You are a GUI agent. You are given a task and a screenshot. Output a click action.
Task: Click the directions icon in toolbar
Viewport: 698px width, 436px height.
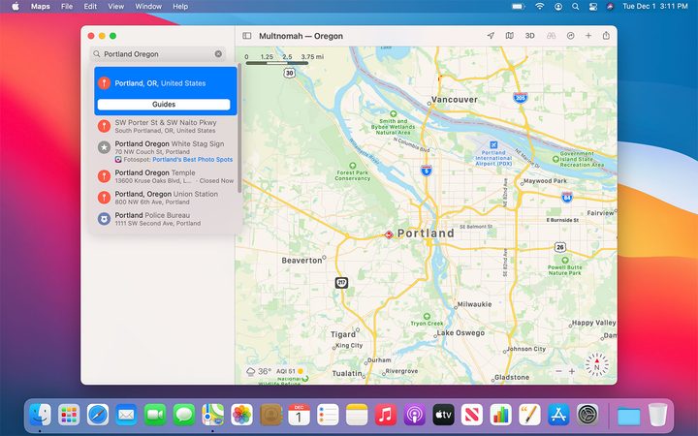coord(570,36)
